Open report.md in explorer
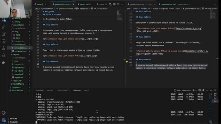 coord(19,71)
